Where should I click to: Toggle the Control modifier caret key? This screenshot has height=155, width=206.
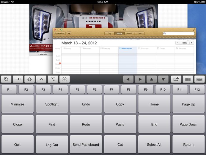(41, 79)
